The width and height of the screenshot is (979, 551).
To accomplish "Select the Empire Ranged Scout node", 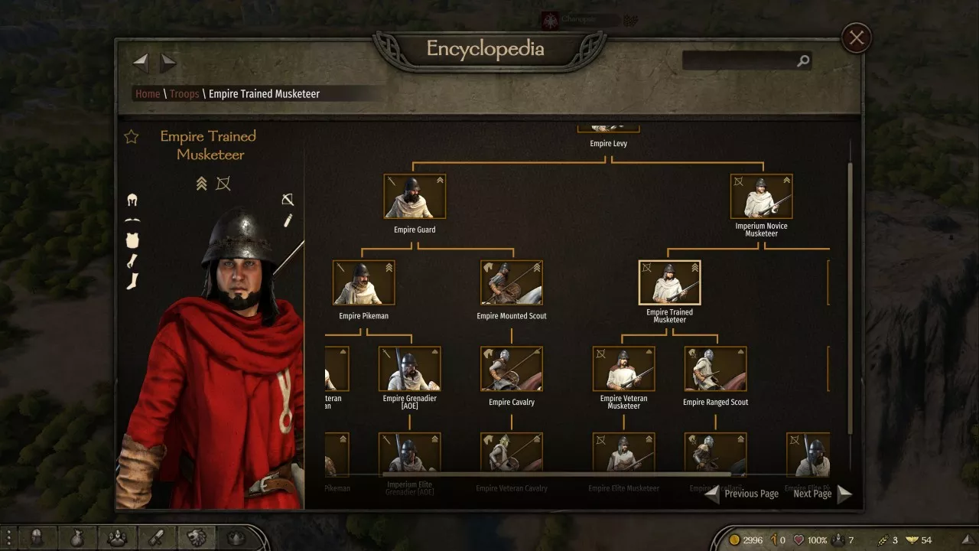I will tap(715, 369).
